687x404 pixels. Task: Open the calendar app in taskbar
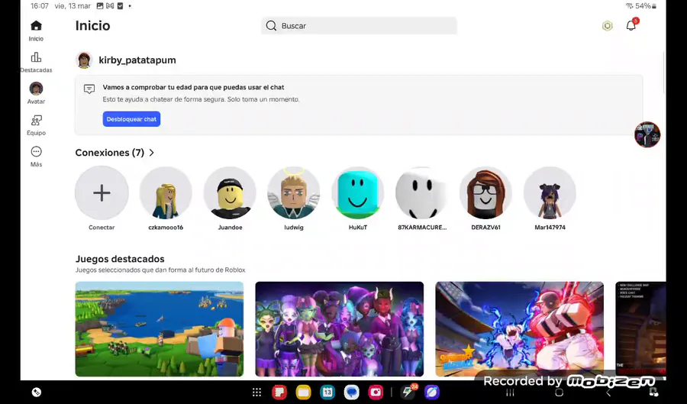tap(327, 393)
